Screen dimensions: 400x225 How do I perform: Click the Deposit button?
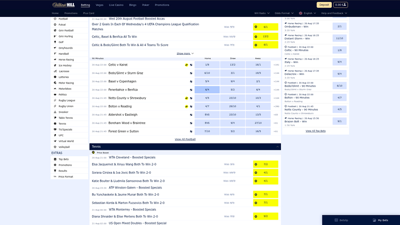click(324, 5)
